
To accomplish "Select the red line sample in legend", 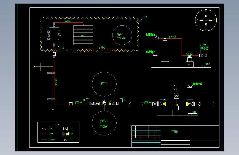I will point(44,134).
